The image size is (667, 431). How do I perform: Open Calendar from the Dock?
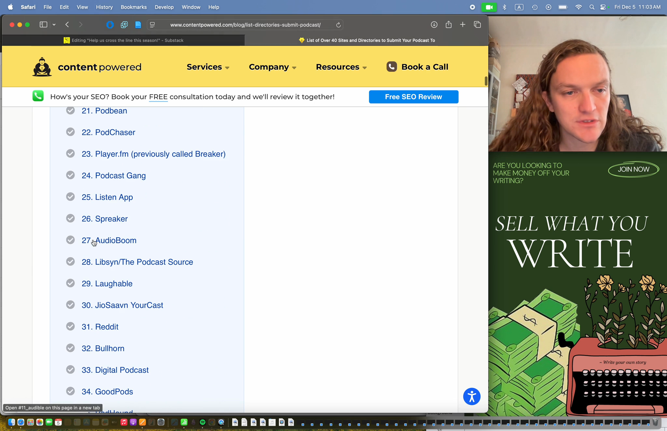point(58,422)
